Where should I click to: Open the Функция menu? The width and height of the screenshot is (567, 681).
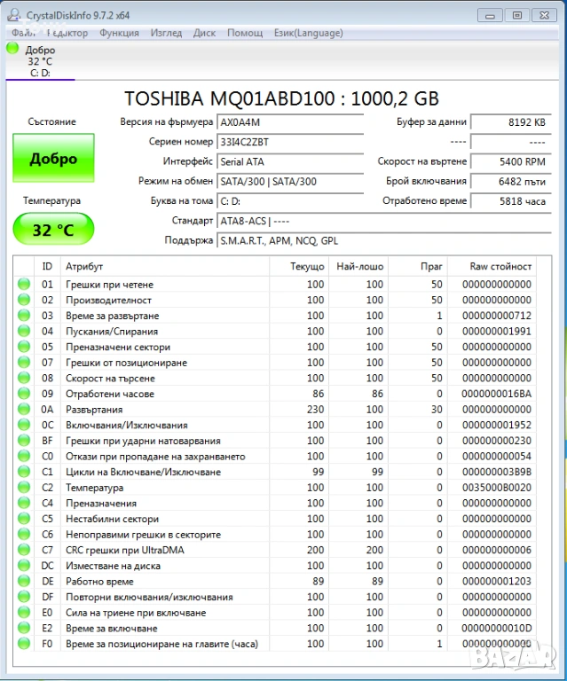click(119, 33)
